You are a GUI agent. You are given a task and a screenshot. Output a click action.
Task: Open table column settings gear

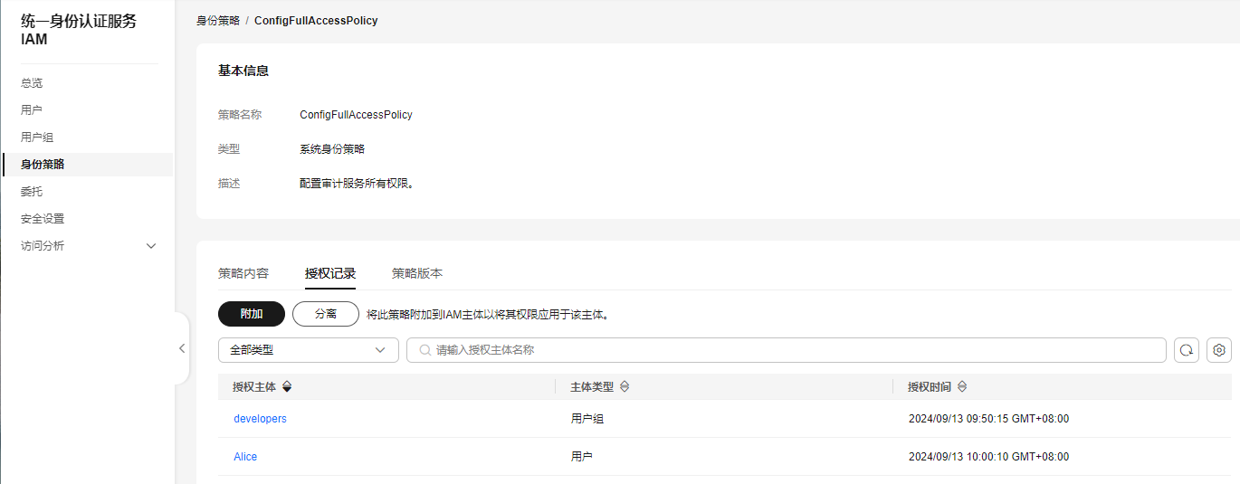[x=1219, y=350]
